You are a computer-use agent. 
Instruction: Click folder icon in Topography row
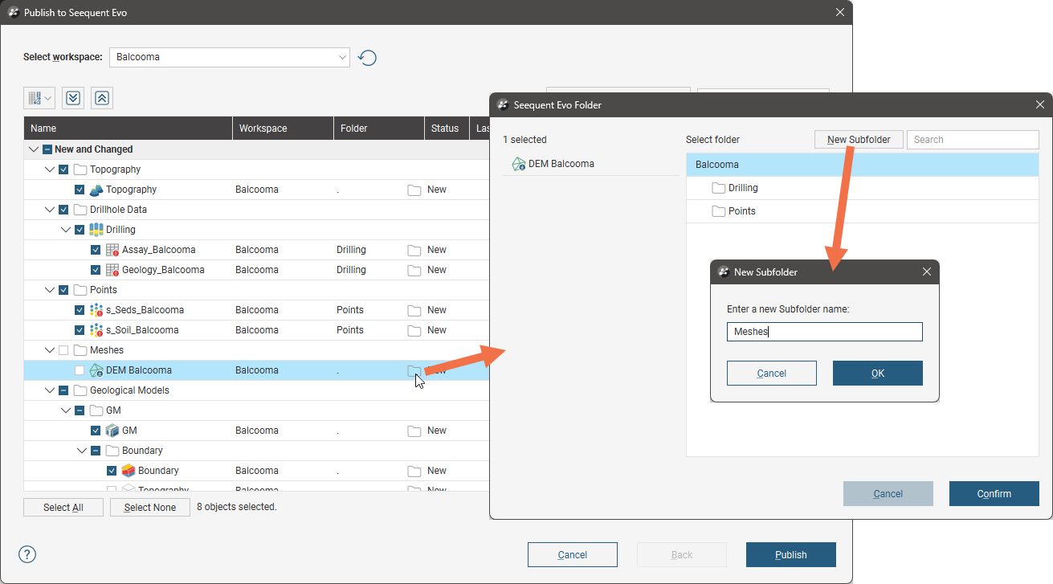pyautogui.click(x=414, y=190)
